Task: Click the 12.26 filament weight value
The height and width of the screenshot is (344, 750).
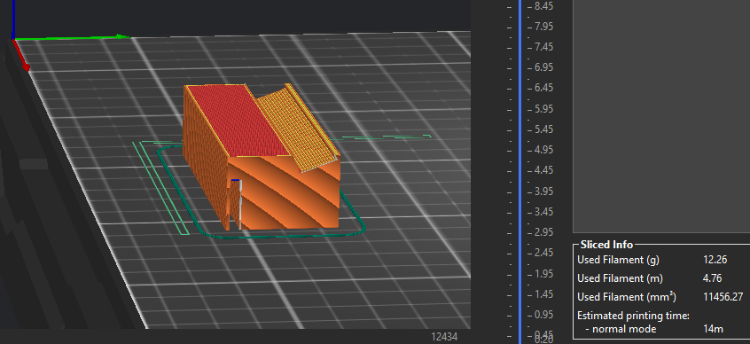Action: (x=715, y=260)
